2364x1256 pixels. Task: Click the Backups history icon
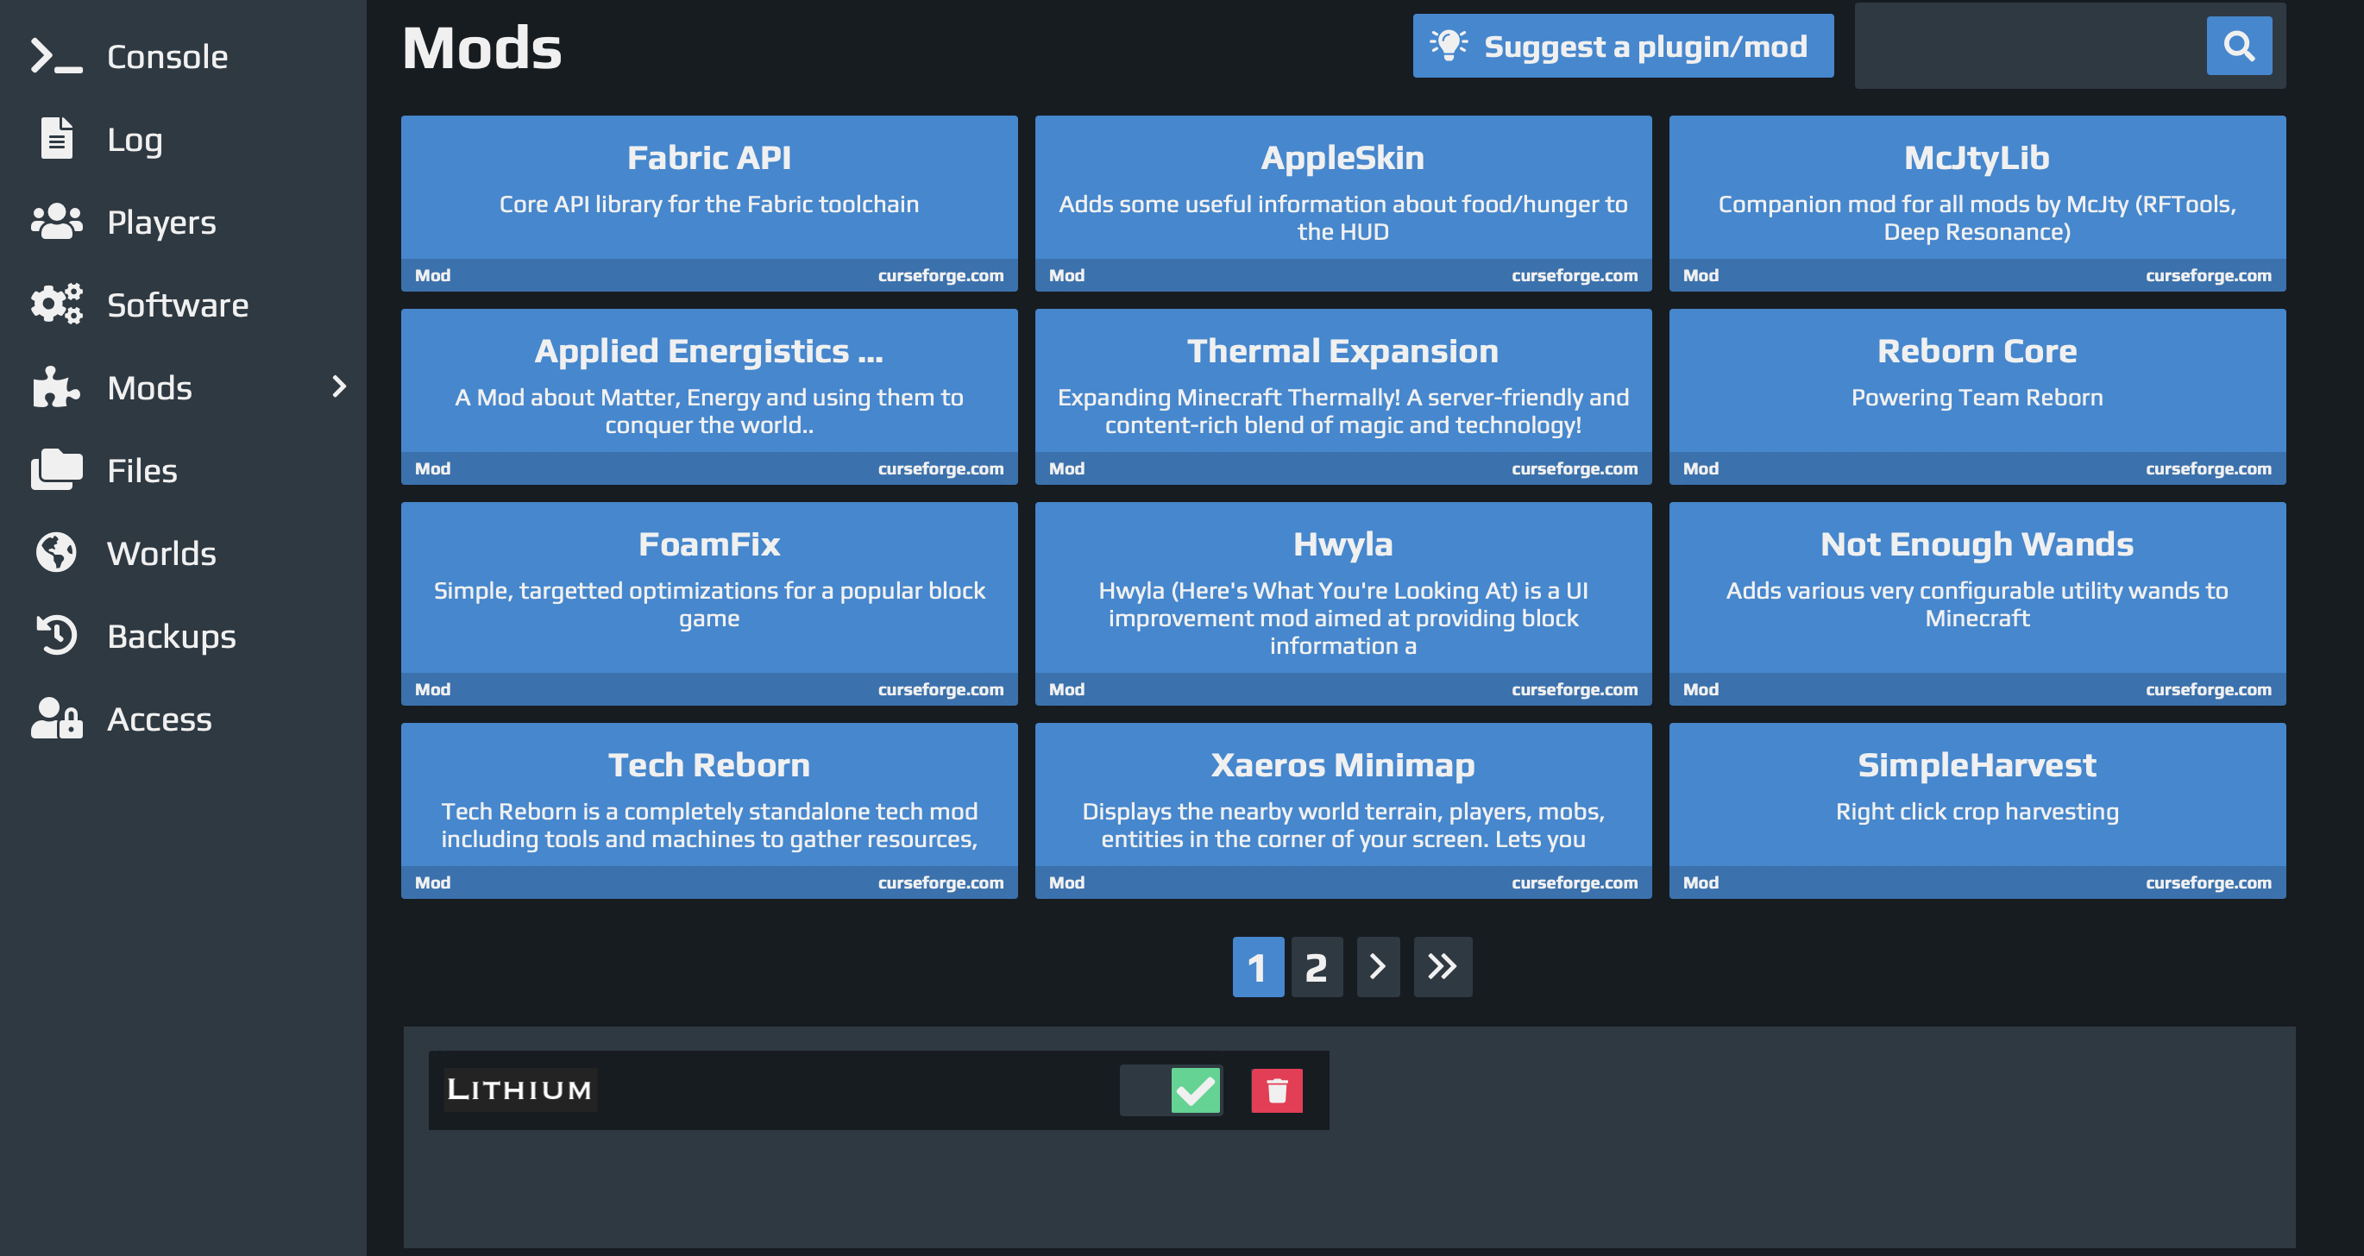(56, 635)
